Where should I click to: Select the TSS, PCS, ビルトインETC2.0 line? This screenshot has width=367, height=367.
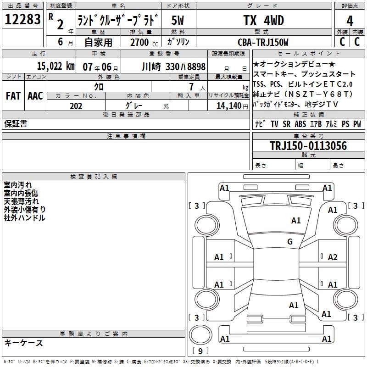[x=303, y=84]
